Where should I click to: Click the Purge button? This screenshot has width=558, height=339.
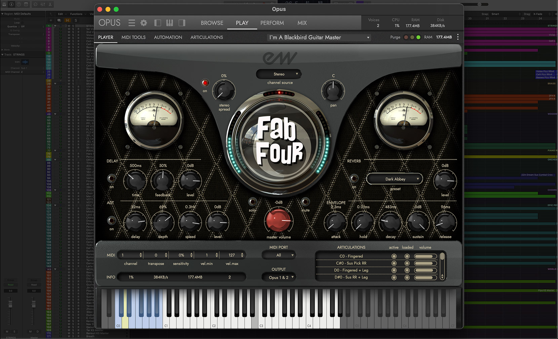(x=395, y=37)
